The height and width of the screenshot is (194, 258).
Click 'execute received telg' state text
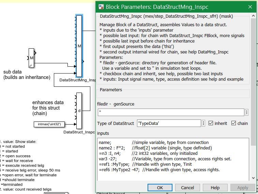click(x=25, y=165)
